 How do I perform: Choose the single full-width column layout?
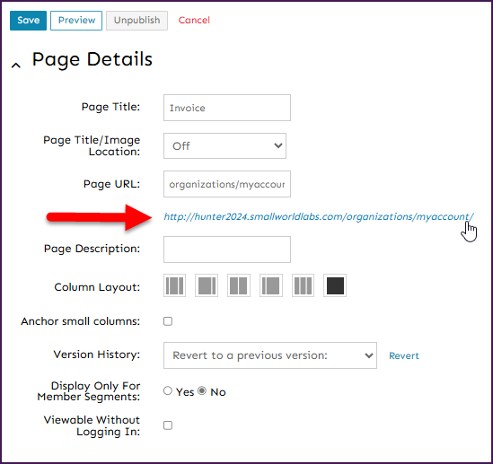(335, 285)
